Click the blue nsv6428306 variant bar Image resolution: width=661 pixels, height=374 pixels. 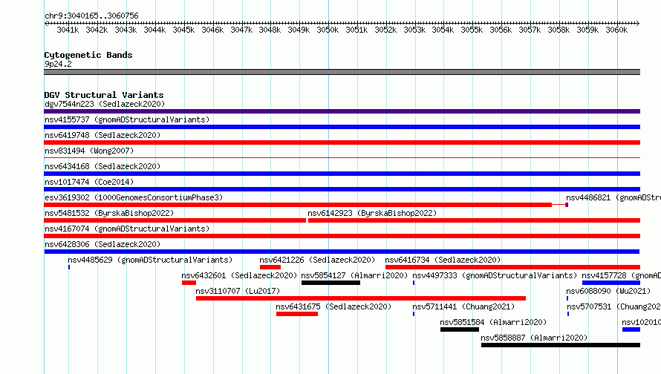pyautogui.click(x=342, y=252)
